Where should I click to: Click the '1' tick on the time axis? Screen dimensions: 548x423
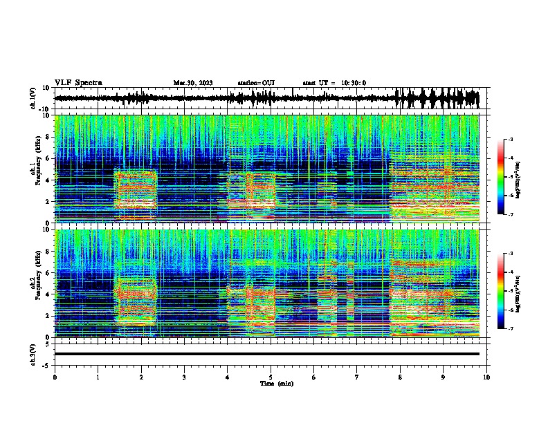98,377
